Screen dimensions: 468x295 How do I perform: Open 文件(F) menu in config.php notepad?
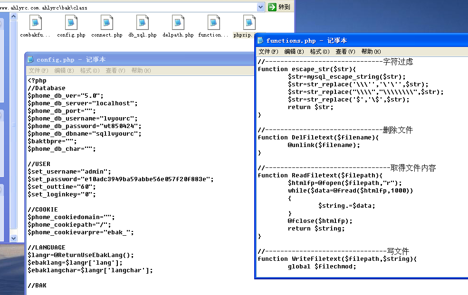coord(38,71)
